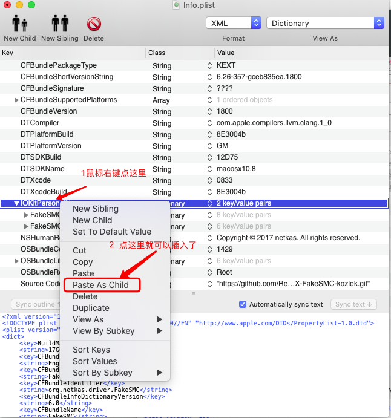Image resolution: width=391 pixels, height=418 pixels.
Task: Change class stepper for CFBundleVersion row
Action: pos(209,111)
